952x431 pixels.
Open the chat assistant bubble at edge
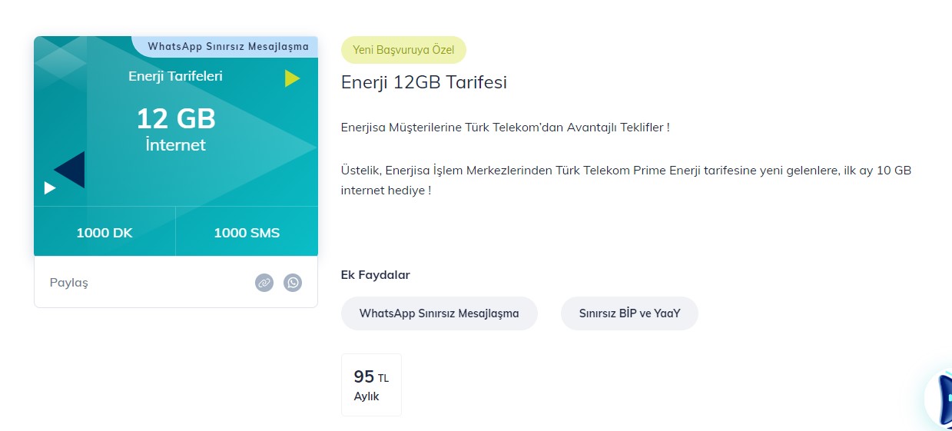point(939,398)
